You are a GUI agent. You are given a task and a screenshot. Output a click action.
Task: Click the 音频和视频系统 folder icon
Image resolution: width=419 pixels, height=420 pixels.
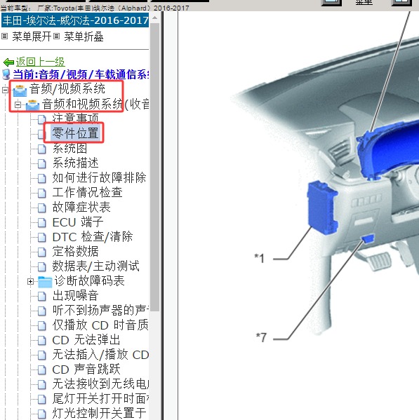[32, 105]
